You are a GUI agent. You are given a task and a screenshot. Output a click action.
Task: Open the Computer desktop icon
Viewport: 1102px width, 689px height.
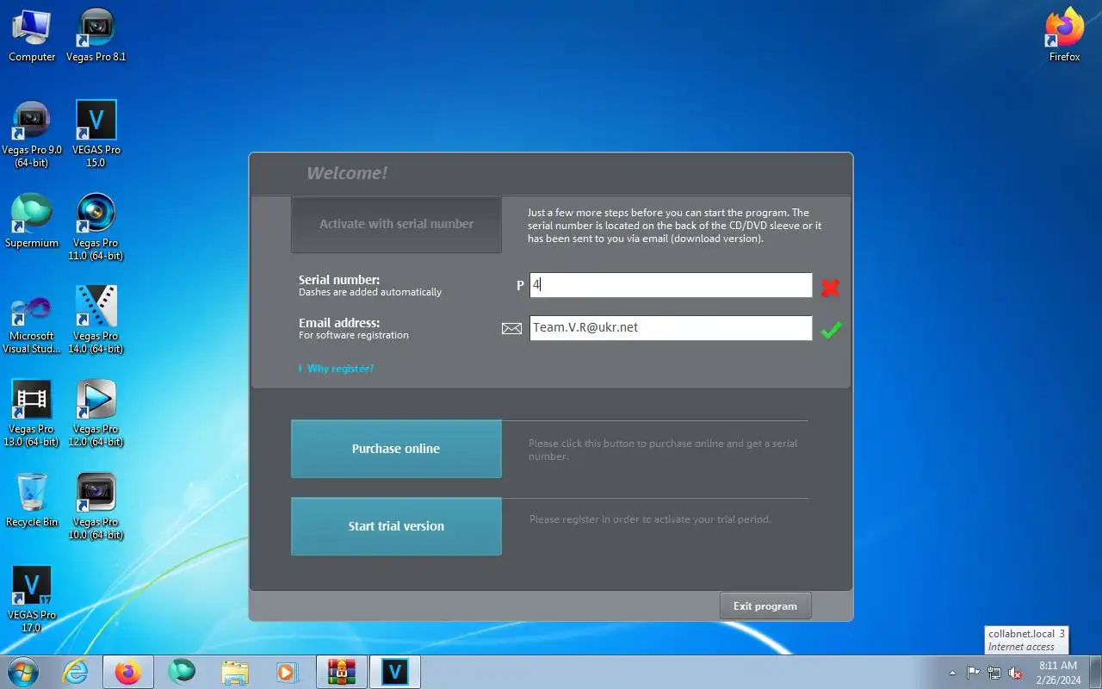pos(32,35)
